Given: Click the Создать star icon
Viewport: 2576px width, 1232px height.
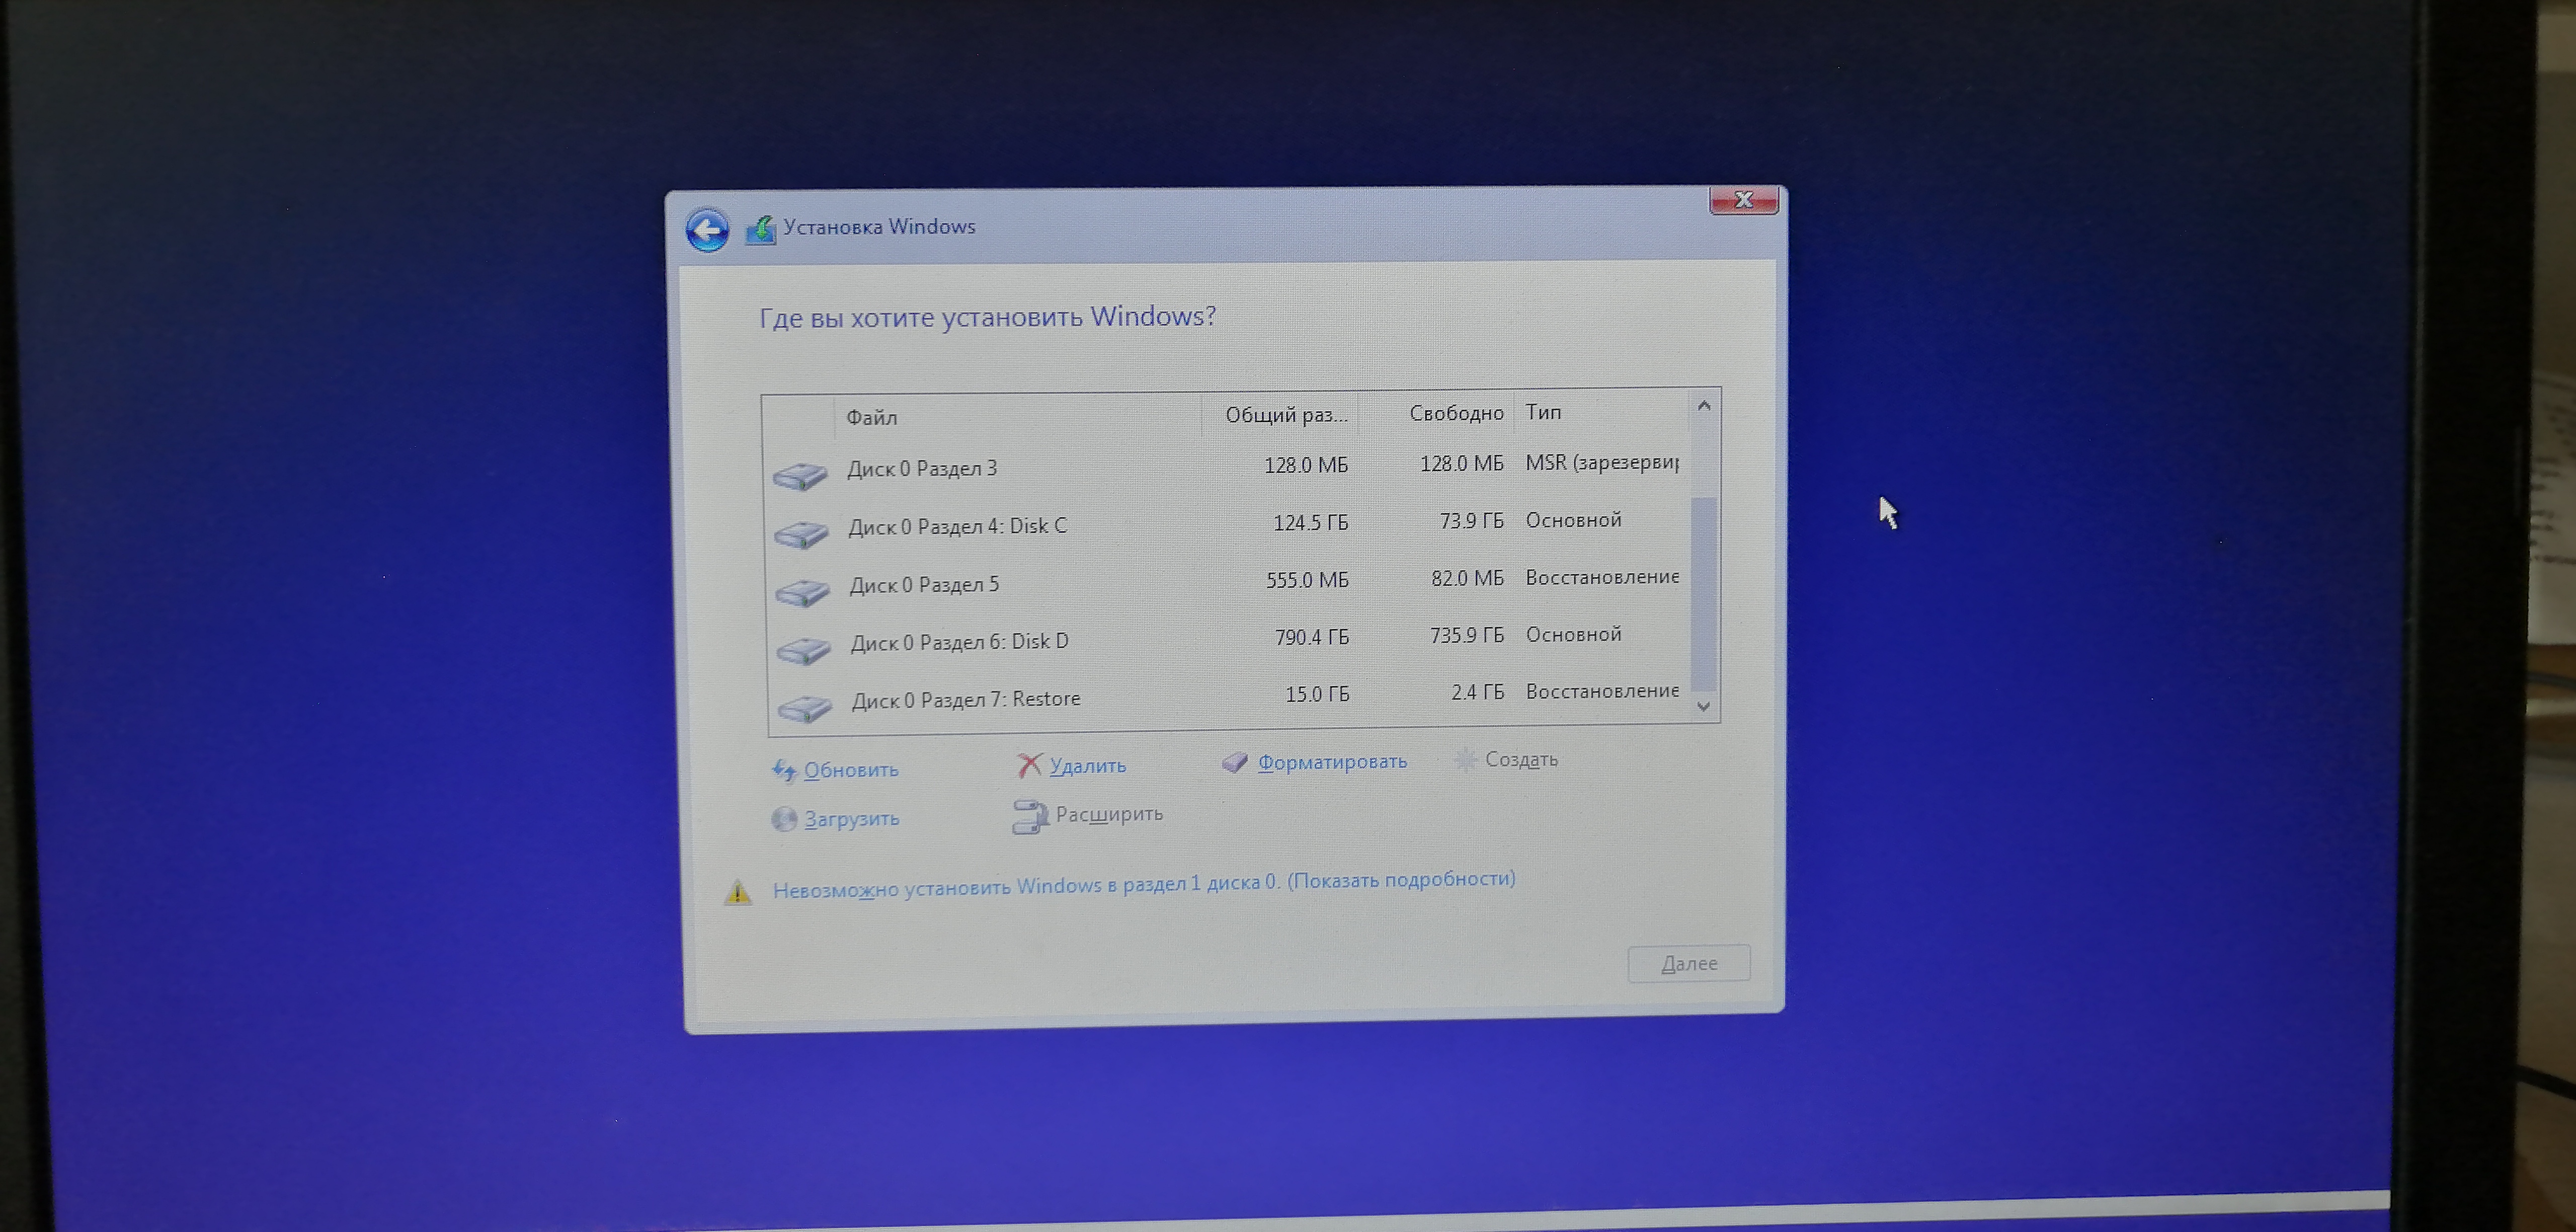Looking at the screenshot, I should (x=1465, y=760).
